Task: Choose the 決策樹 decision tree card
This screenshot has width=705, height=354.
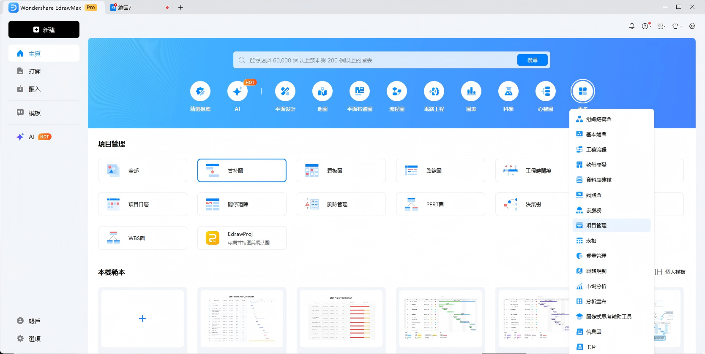Action: 533,204
